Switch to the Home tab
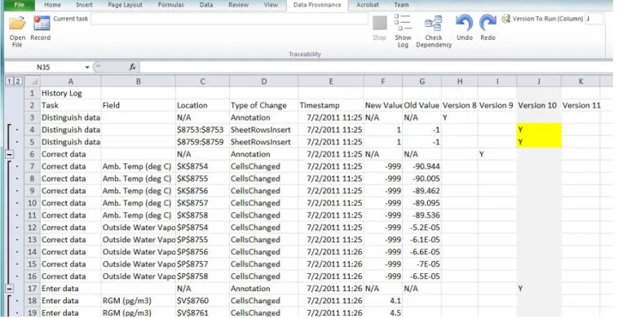Screen dimensions: 618x318 [52, 5]
